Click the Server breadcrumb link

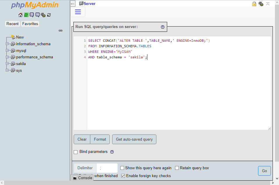click(x=89, y=4)
